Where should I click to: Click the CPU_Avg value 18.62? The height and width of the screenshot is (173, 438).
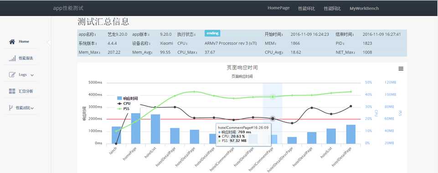296,52
